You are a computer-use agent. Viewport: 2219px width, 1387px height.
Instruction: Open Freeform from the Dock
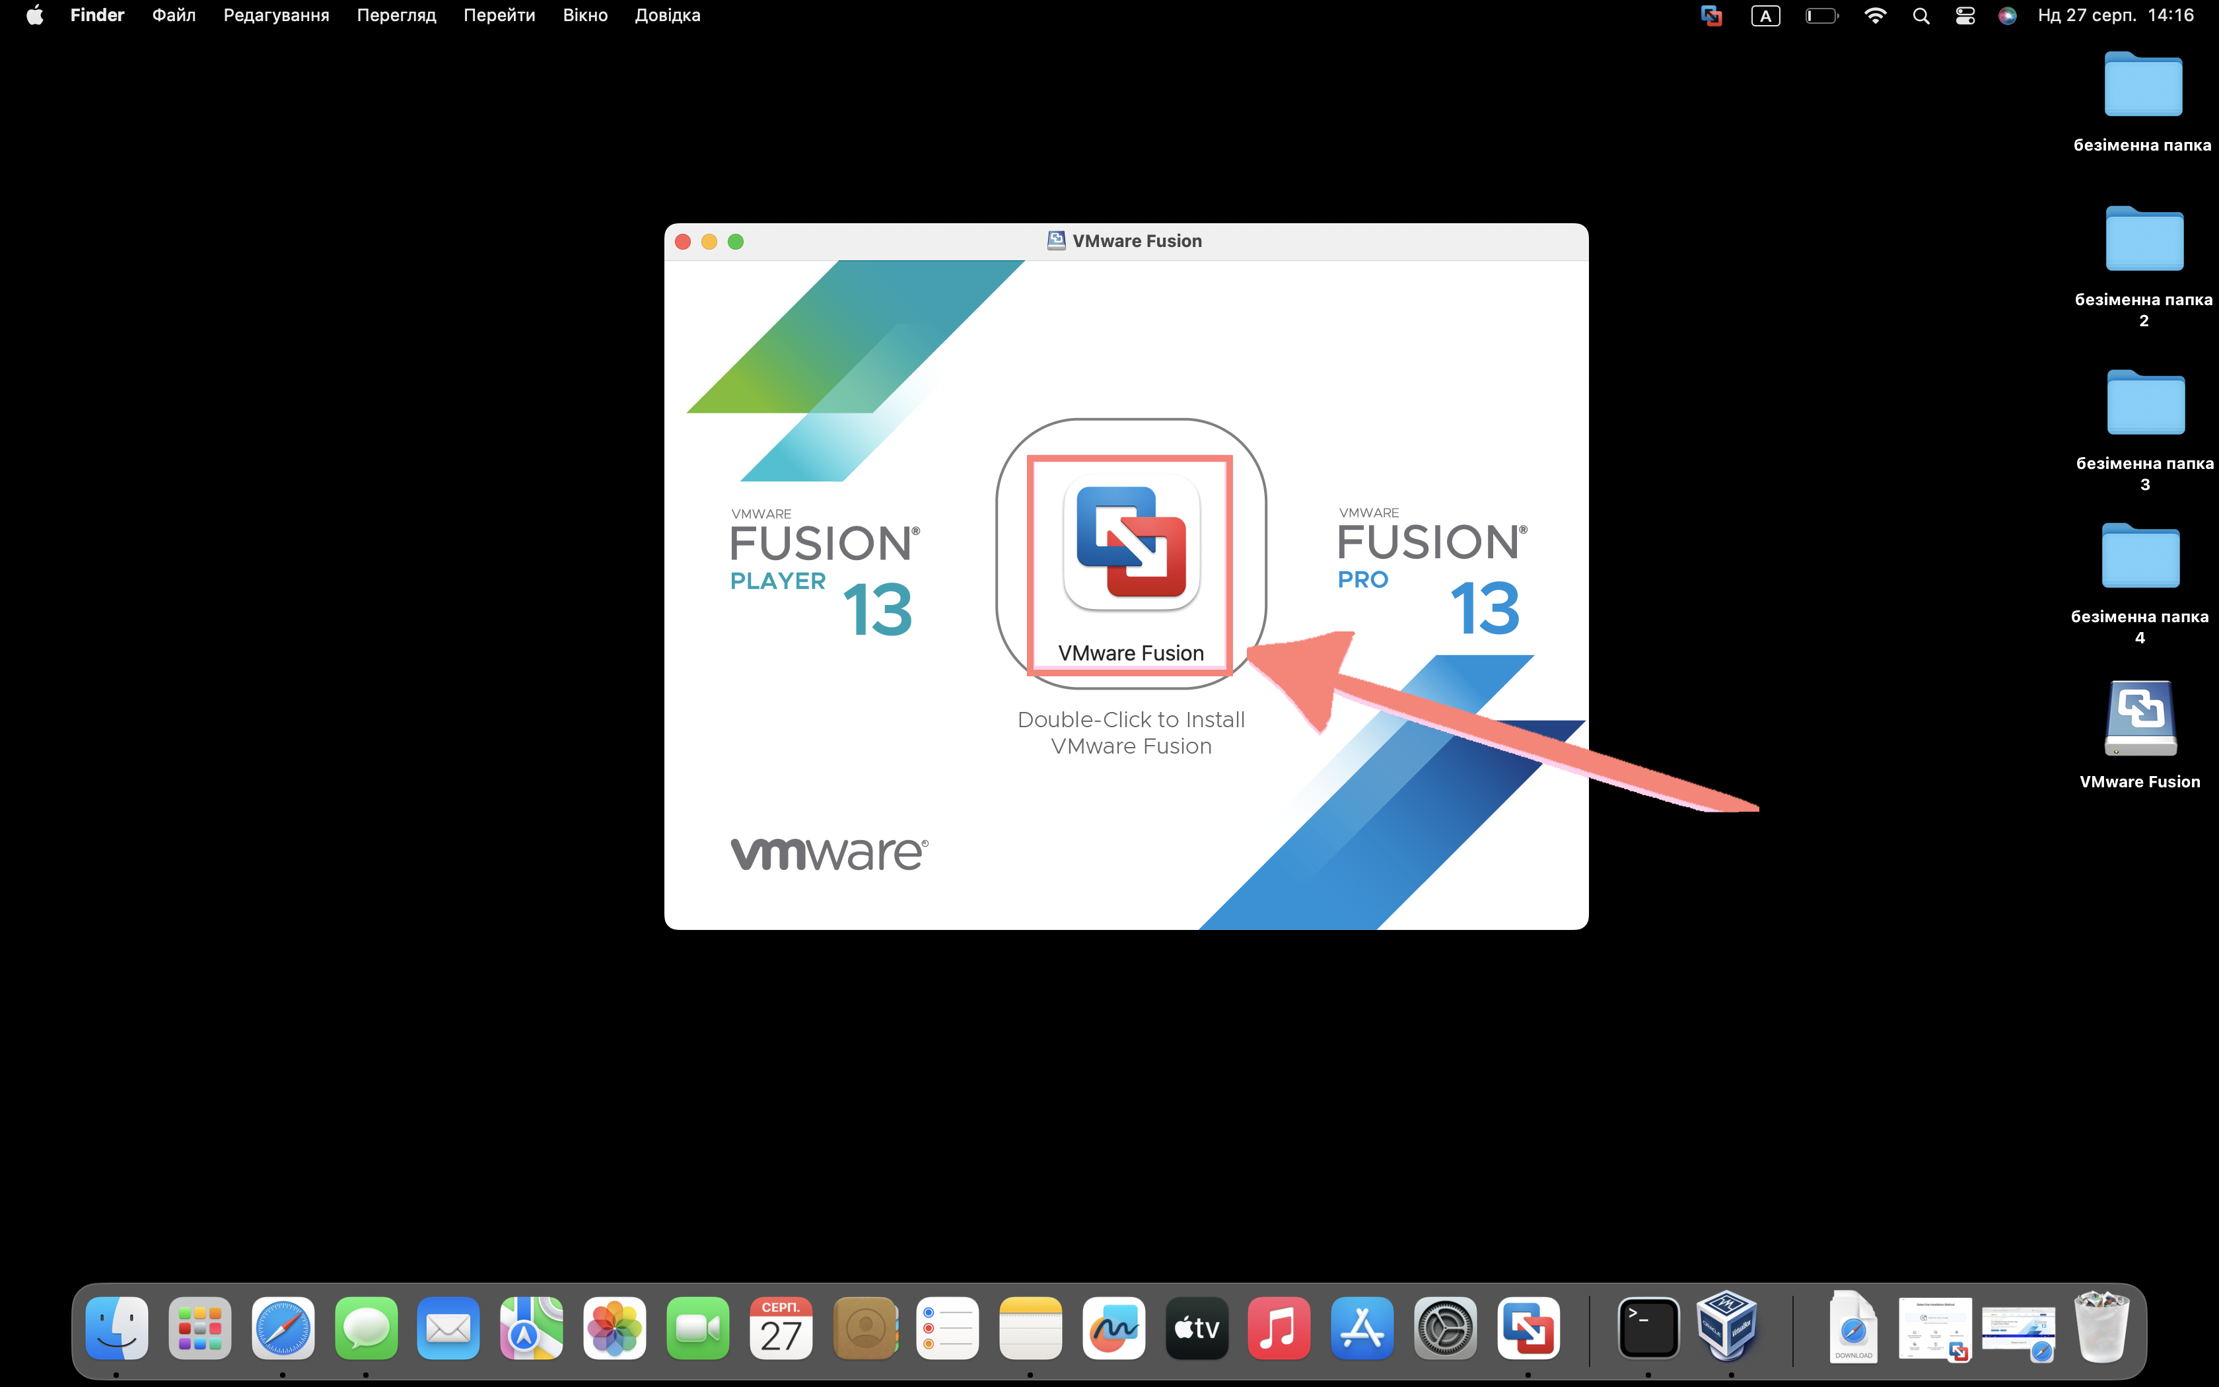[1113, 1328]
